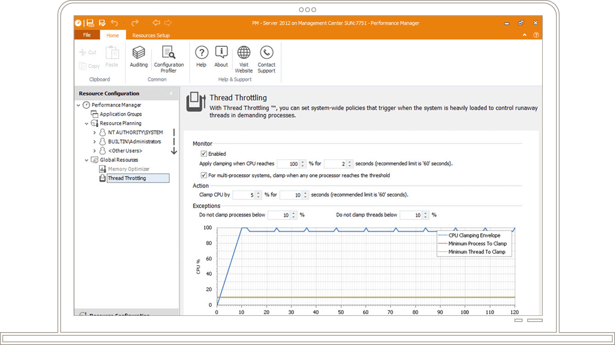Click the Minimum Thread To Clamp legend entry

click(x=471, y=252)
